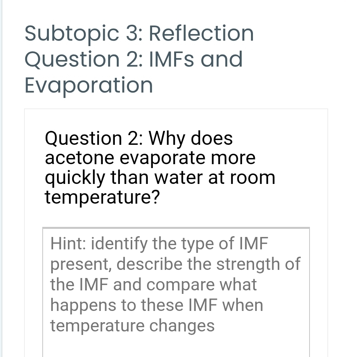Click the 'Subtopic 3: Reflection' heading line
The image size is (346, 357).
point(139,33)
